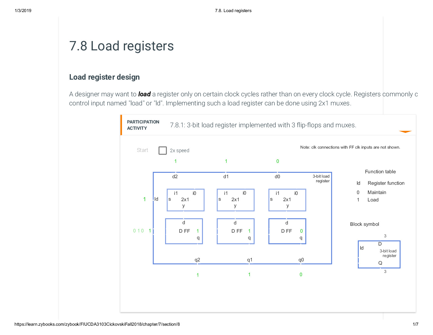Click the 'Load register design' heading
This screenshot has width=433, height=335.
coord(104,77)
